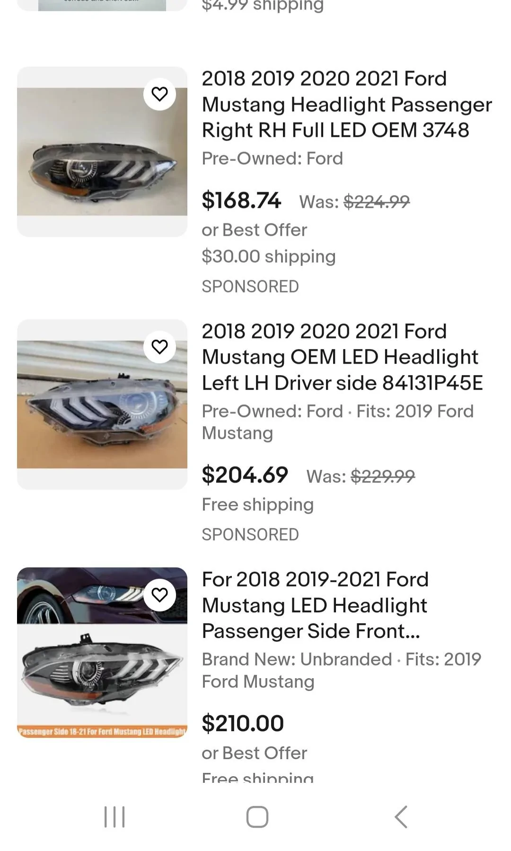Select the $204.69 price

pyautogui.click(x=245, y=475)
